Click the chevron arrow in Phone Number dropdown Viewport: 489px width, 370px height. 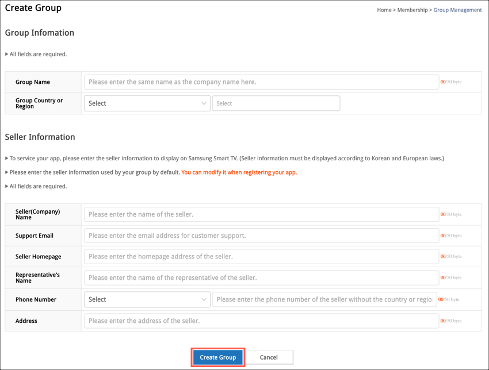point(204,299)
